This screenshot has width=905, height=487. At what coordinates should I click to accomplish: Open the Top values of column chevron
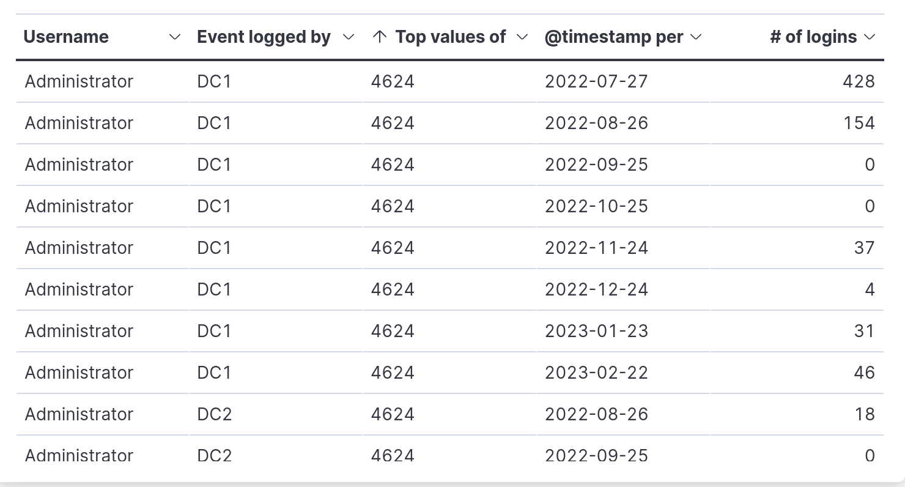pyautogui.click(x=522, y=37)
